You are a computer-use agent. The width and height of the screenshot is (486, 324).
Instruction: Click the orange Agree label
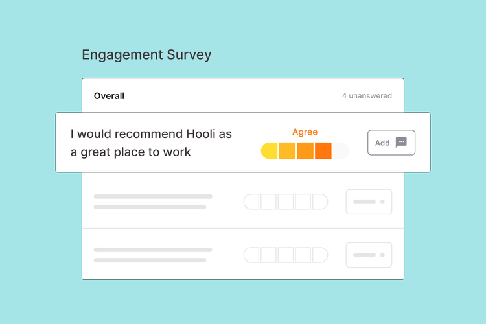click(x=305, y=132)
